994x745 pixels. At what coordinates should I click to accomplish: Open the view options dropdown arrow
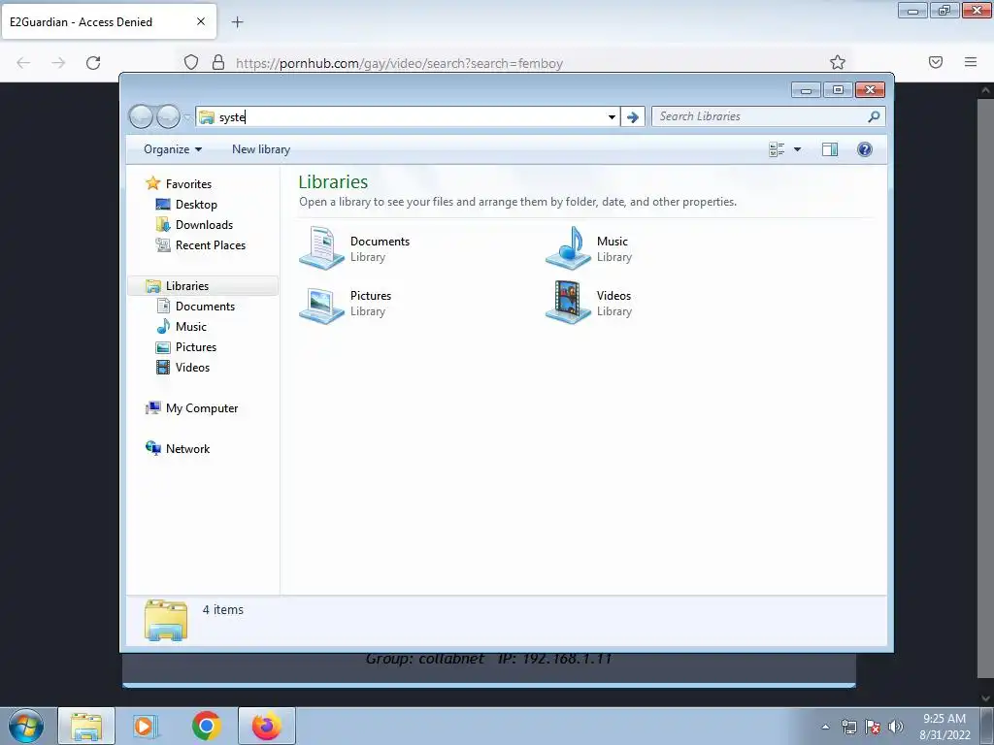coord(798,149)
